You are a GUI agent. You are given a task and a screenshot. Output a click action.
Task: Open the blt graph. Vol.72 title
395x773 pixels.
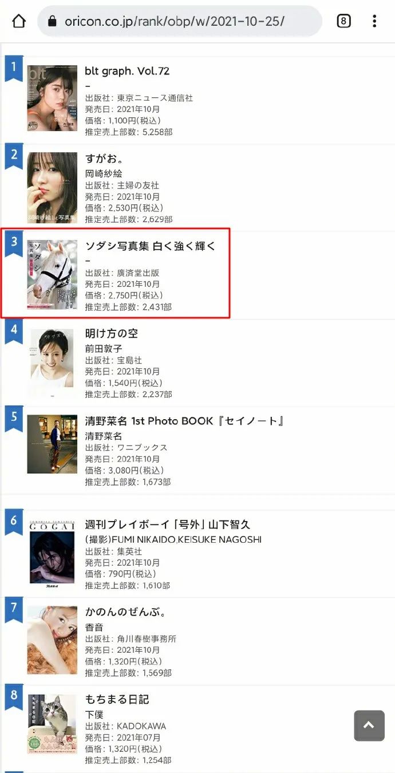click(x=127, y=72)
